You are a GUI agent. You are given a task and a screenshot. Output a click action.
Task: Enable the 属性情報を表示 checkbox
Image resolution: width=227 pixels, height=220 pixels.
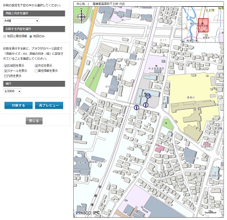click(36, 71)
